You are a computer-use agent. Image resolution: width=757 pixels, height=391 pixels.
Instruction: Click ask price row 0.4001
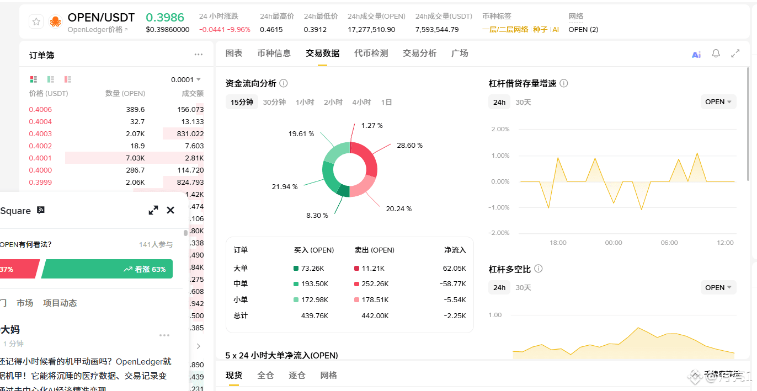tap(116, 158)
